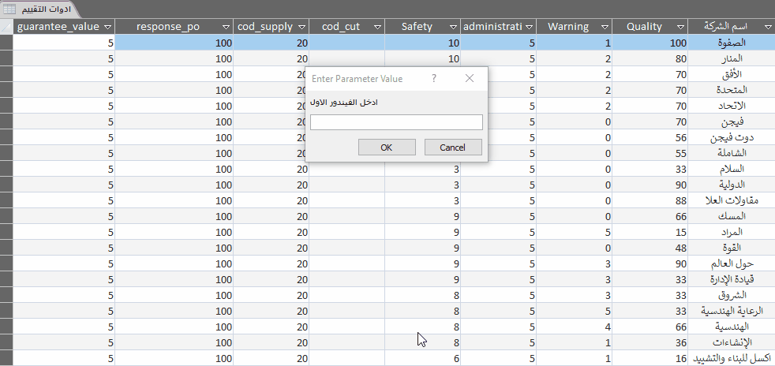Click Cancel in the parameter dialog
This screenshot has height=366, width=775.
click(x=452, y=148)
